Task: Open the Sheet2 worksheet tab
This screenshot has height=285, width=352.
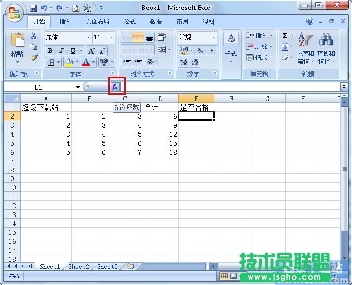Action: tap(79, 266)
